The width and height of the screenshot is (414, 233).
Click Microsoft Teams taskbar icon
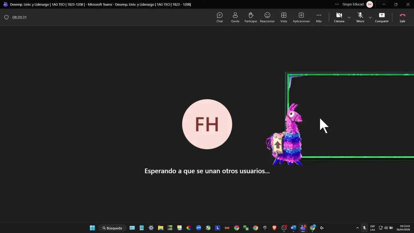tap(303, 228)
